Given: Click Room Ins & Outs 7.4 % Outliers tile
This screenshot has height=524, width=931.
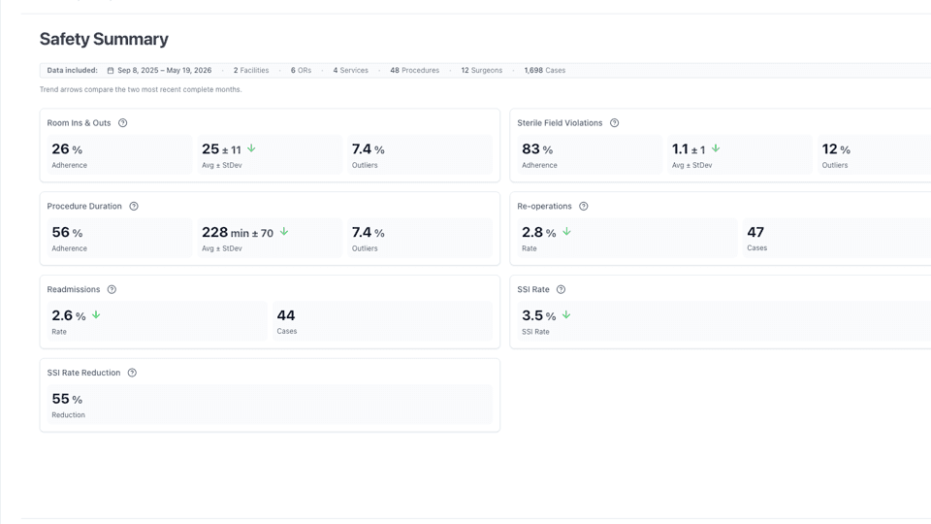Looking at the screenshot, I should [420, 155].
